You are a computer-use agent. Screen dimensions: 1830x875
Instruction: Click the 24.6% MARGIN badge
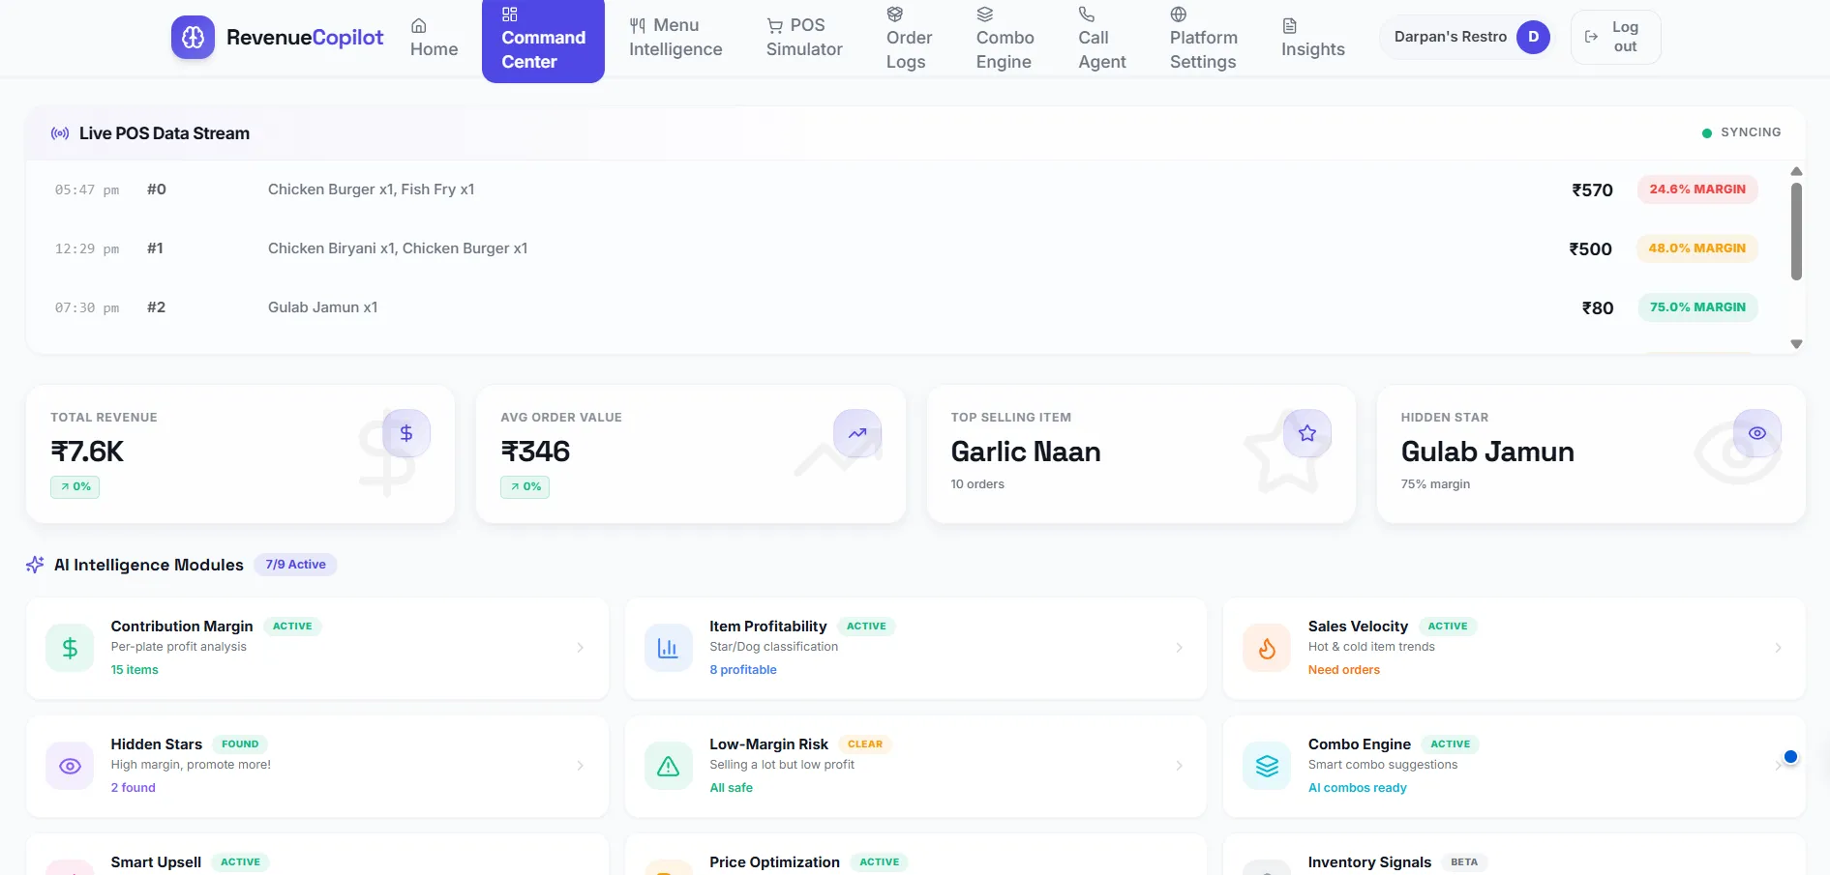coord(1697,190)
